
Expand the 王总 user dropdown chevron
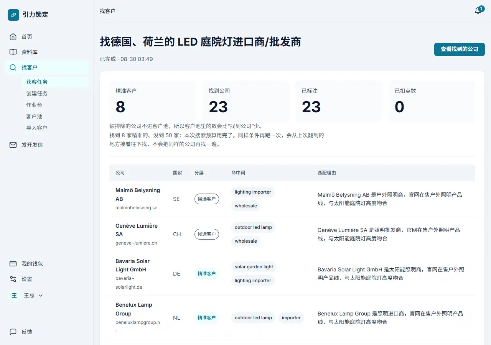(41, 296)
